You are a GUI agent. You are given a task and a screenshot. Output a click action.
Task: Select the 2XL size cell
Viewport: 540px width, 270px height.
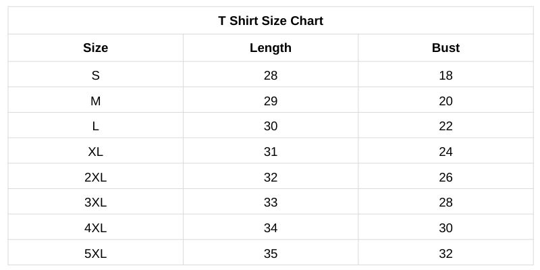(95, 178)
